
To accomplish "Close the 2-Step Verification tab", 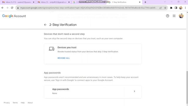I will [x=140, y=2].
